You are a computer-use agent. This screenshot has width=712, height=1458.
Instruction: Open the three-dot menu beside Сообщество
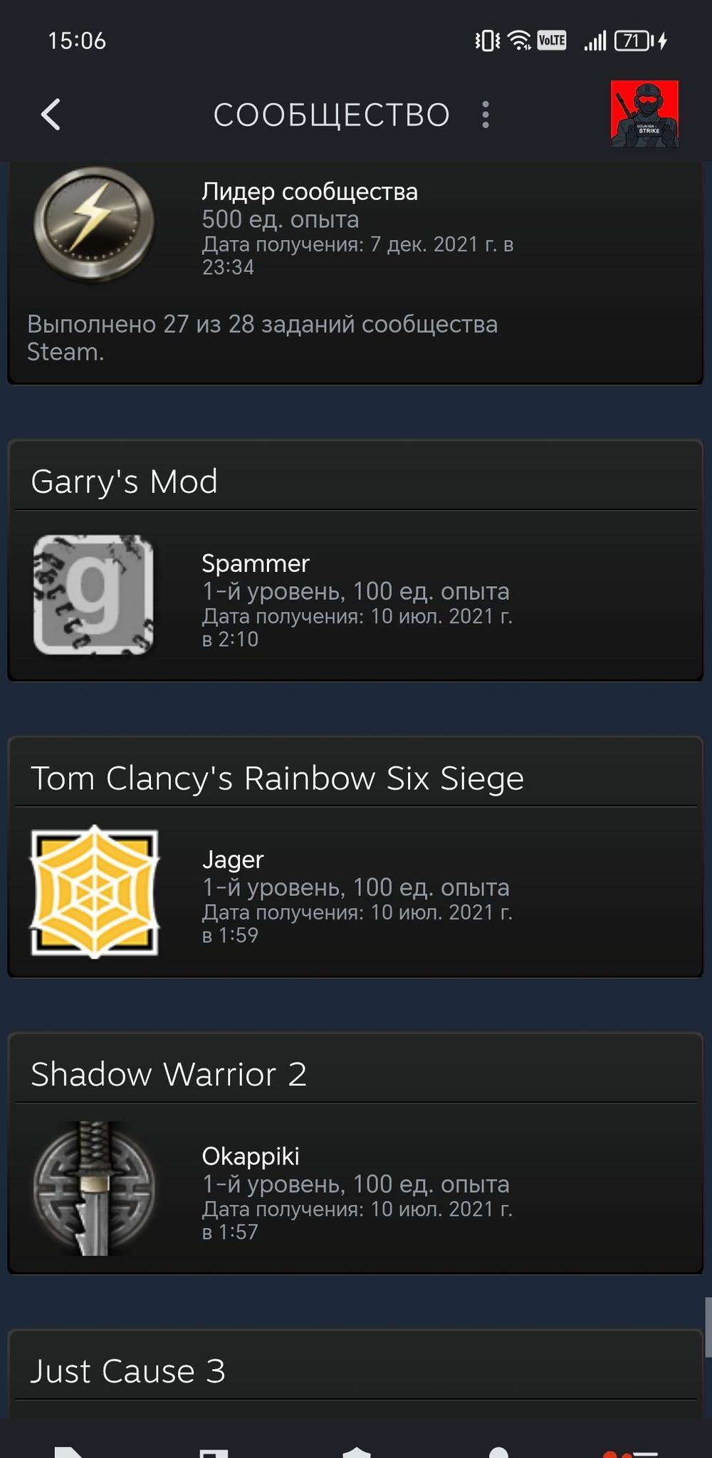click(486, 115)
